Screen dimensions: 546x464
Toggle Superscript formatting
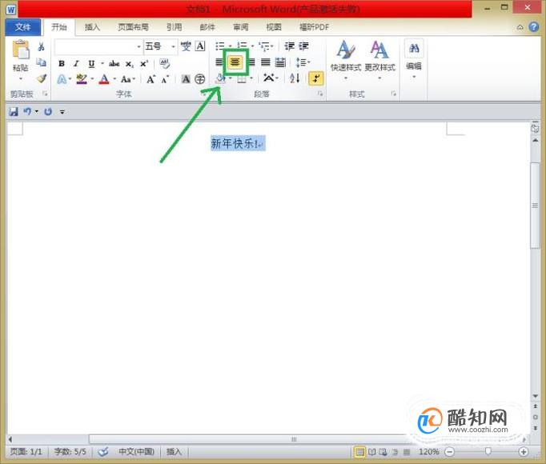coord(144,64)
